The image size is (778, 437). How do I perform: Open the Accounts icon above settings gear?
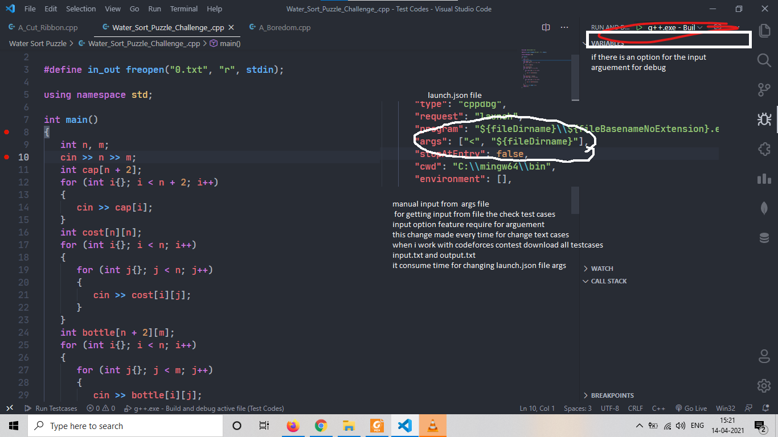764,356
